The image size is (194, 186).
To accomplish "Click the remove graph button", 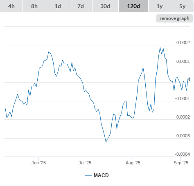I will point(174,18).
